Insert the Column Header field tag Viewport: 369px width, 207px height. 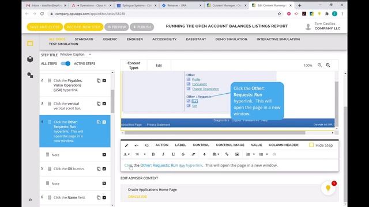(284, 145)
